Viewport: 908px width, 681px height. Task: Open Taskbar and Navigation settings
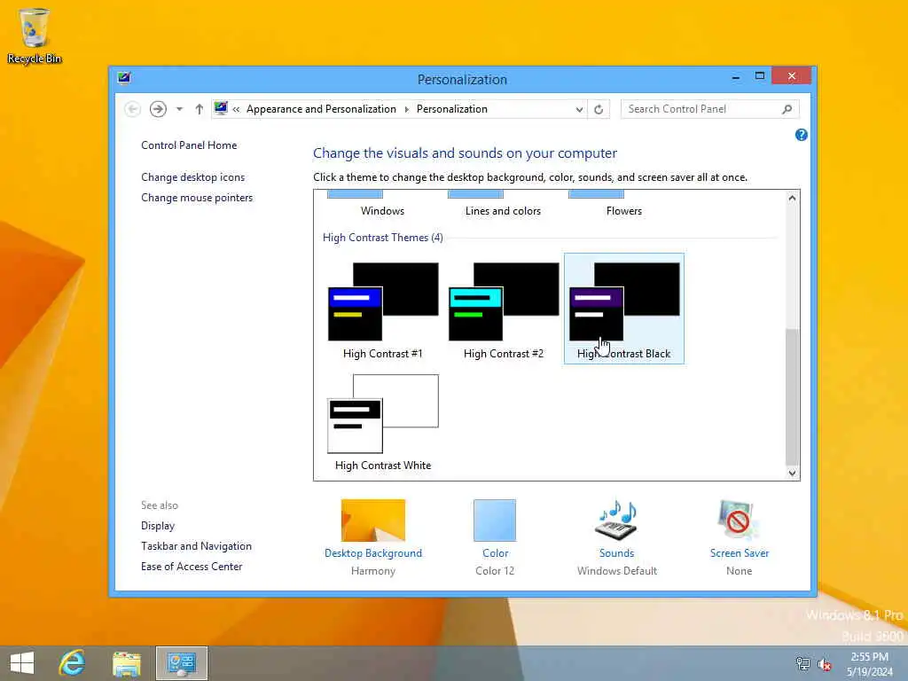point(196,546)
